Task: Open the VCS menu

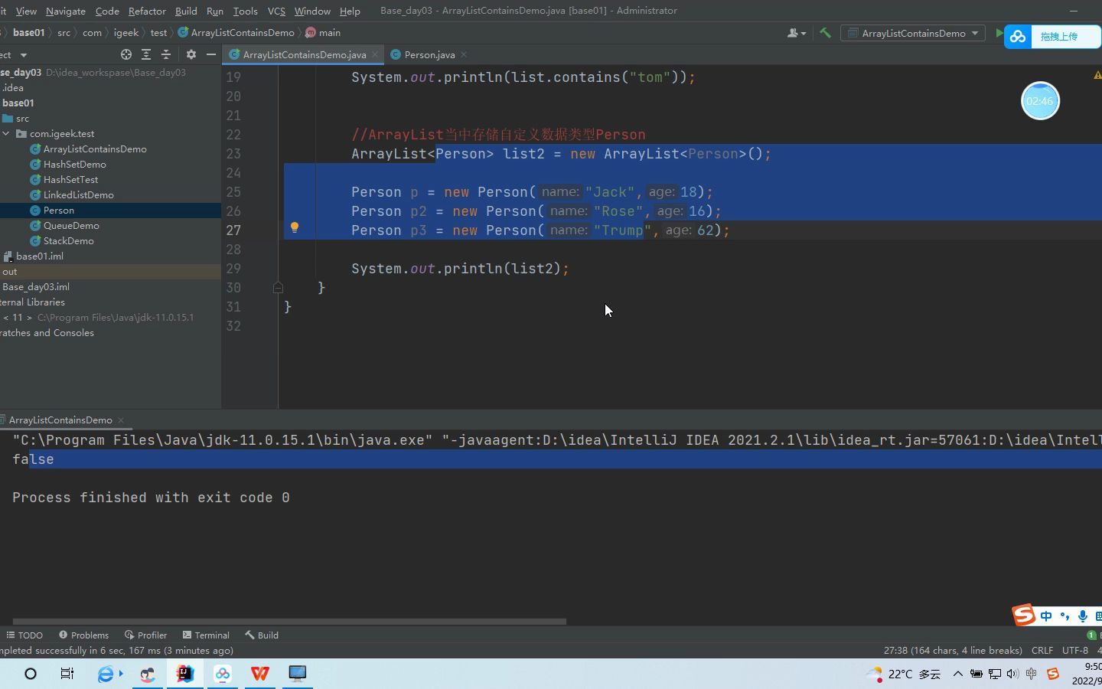Action: [276, 11]
